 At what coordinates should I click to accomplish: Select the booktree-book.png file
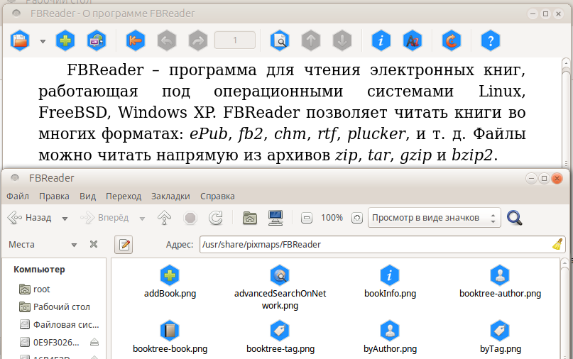[x=170, y=337]
